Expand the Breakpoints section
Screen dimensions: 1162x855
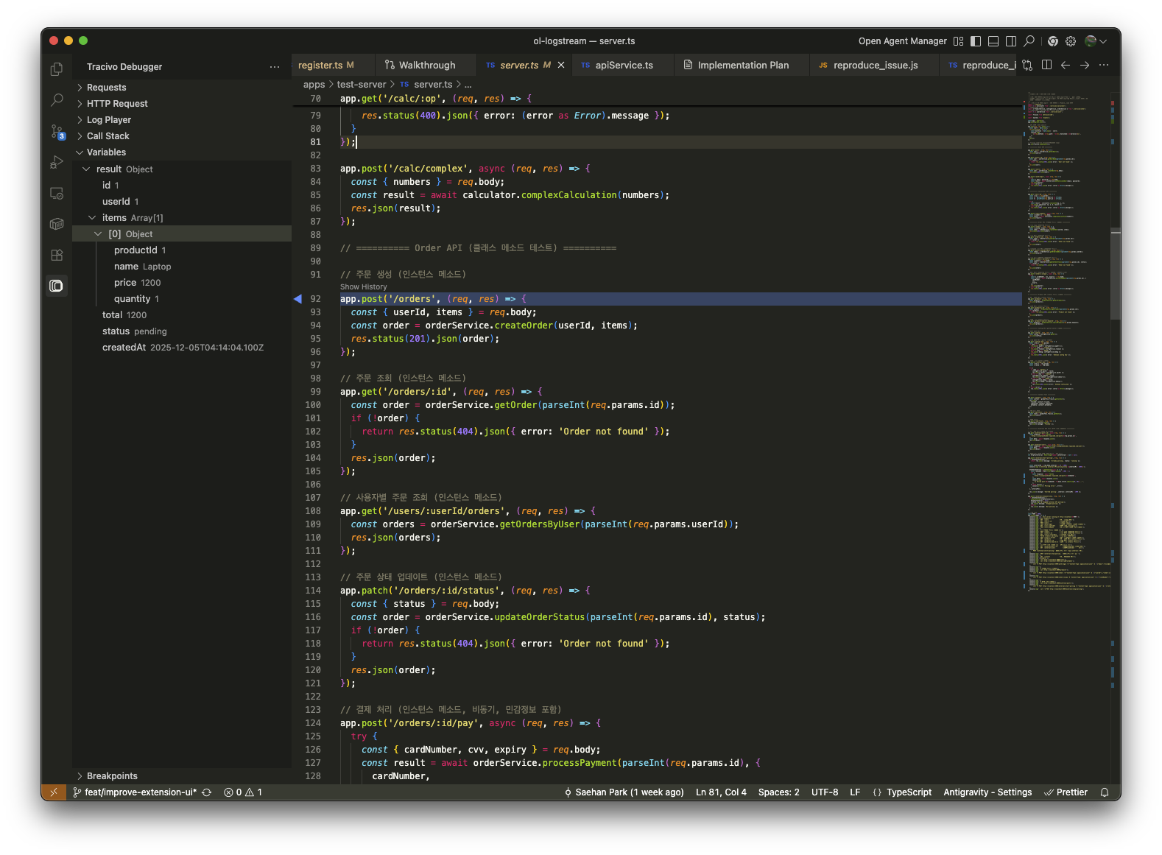(112, 776)
